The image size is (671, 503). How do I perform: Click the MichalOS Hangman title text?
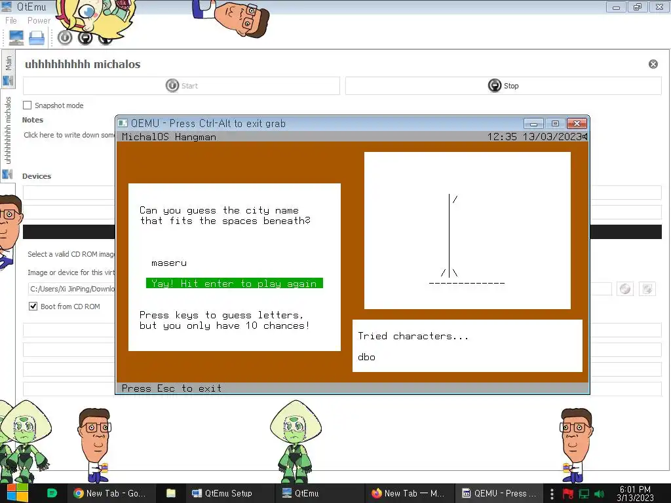pyautogui.click(x=169, y=137)
